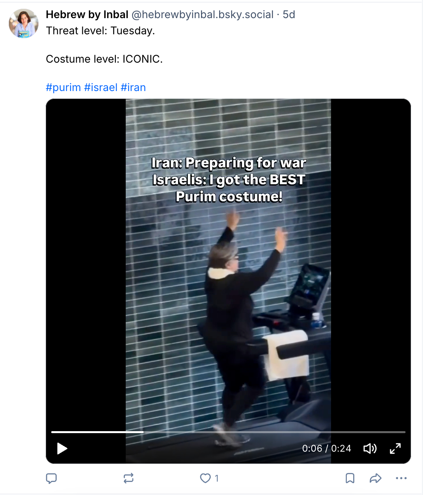This screenshot has height=495, width=428.
Task: Click the 0:06 / 0:24 time display
Action: [x=327, y=448]
